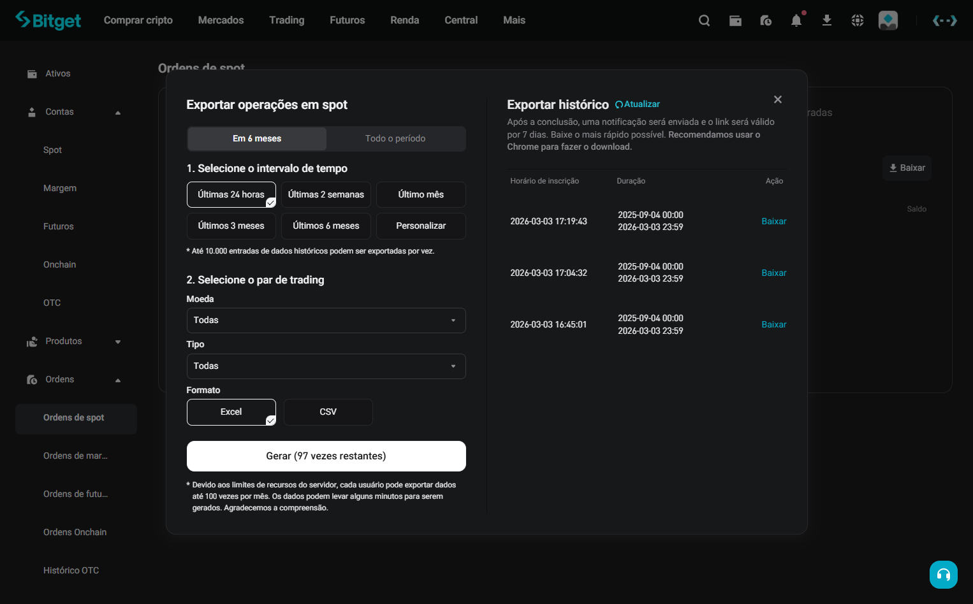The width and height of the screenshot is (973, 604).
Task: Select Últimas 24 horas interval
Action: pyautogui.click(x=231, y=194)
